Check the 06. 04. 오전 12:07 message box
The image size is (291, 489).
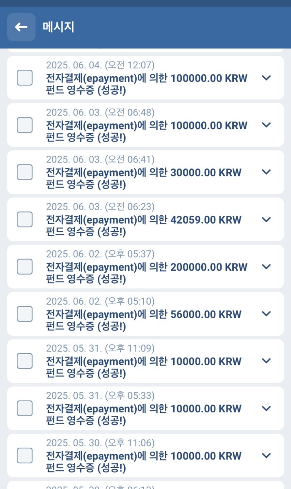(25, 78)
